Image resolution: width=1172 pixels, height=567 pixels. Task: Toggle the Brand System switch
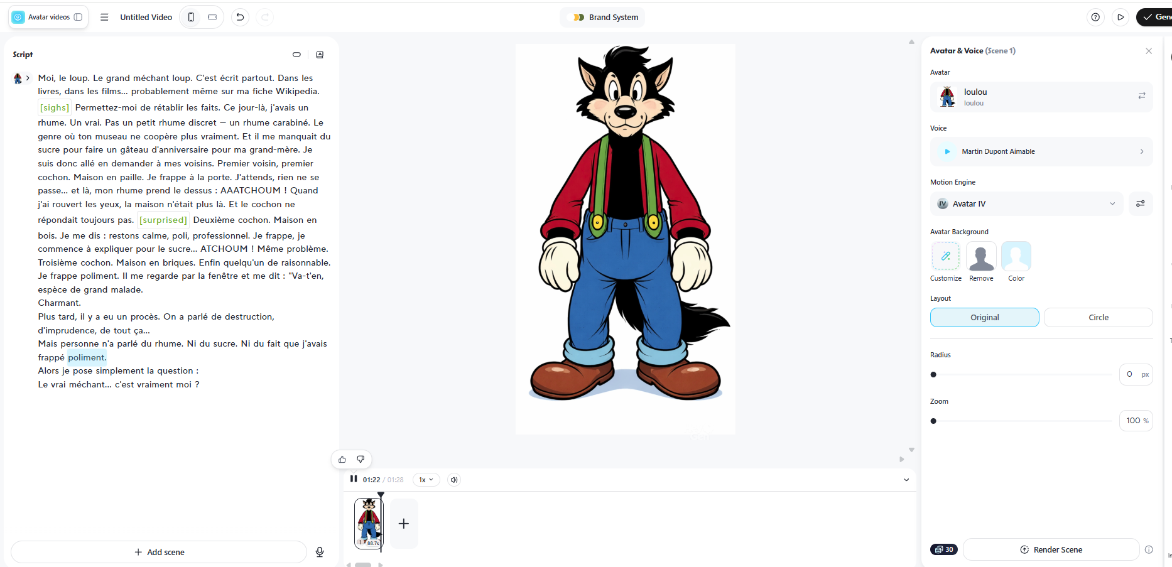click(x=578, y=18)
